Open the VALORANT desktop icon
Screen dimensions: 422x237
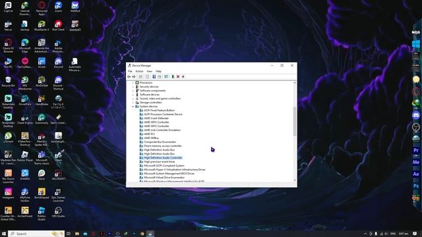(58, 174)
